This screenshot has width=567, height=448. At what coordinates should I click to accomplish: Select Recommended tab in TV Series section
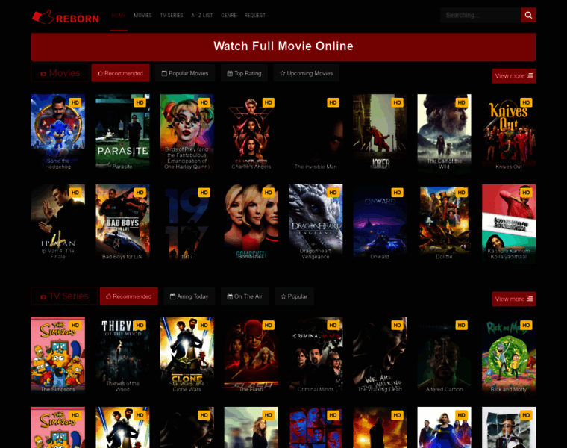pyautogui.click(x=129, y=296)
